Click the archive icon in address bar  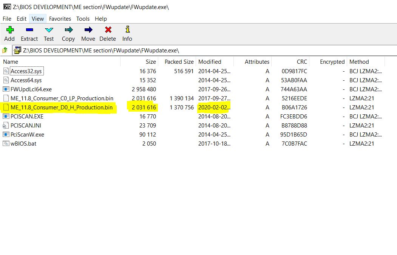click(17, 50)
